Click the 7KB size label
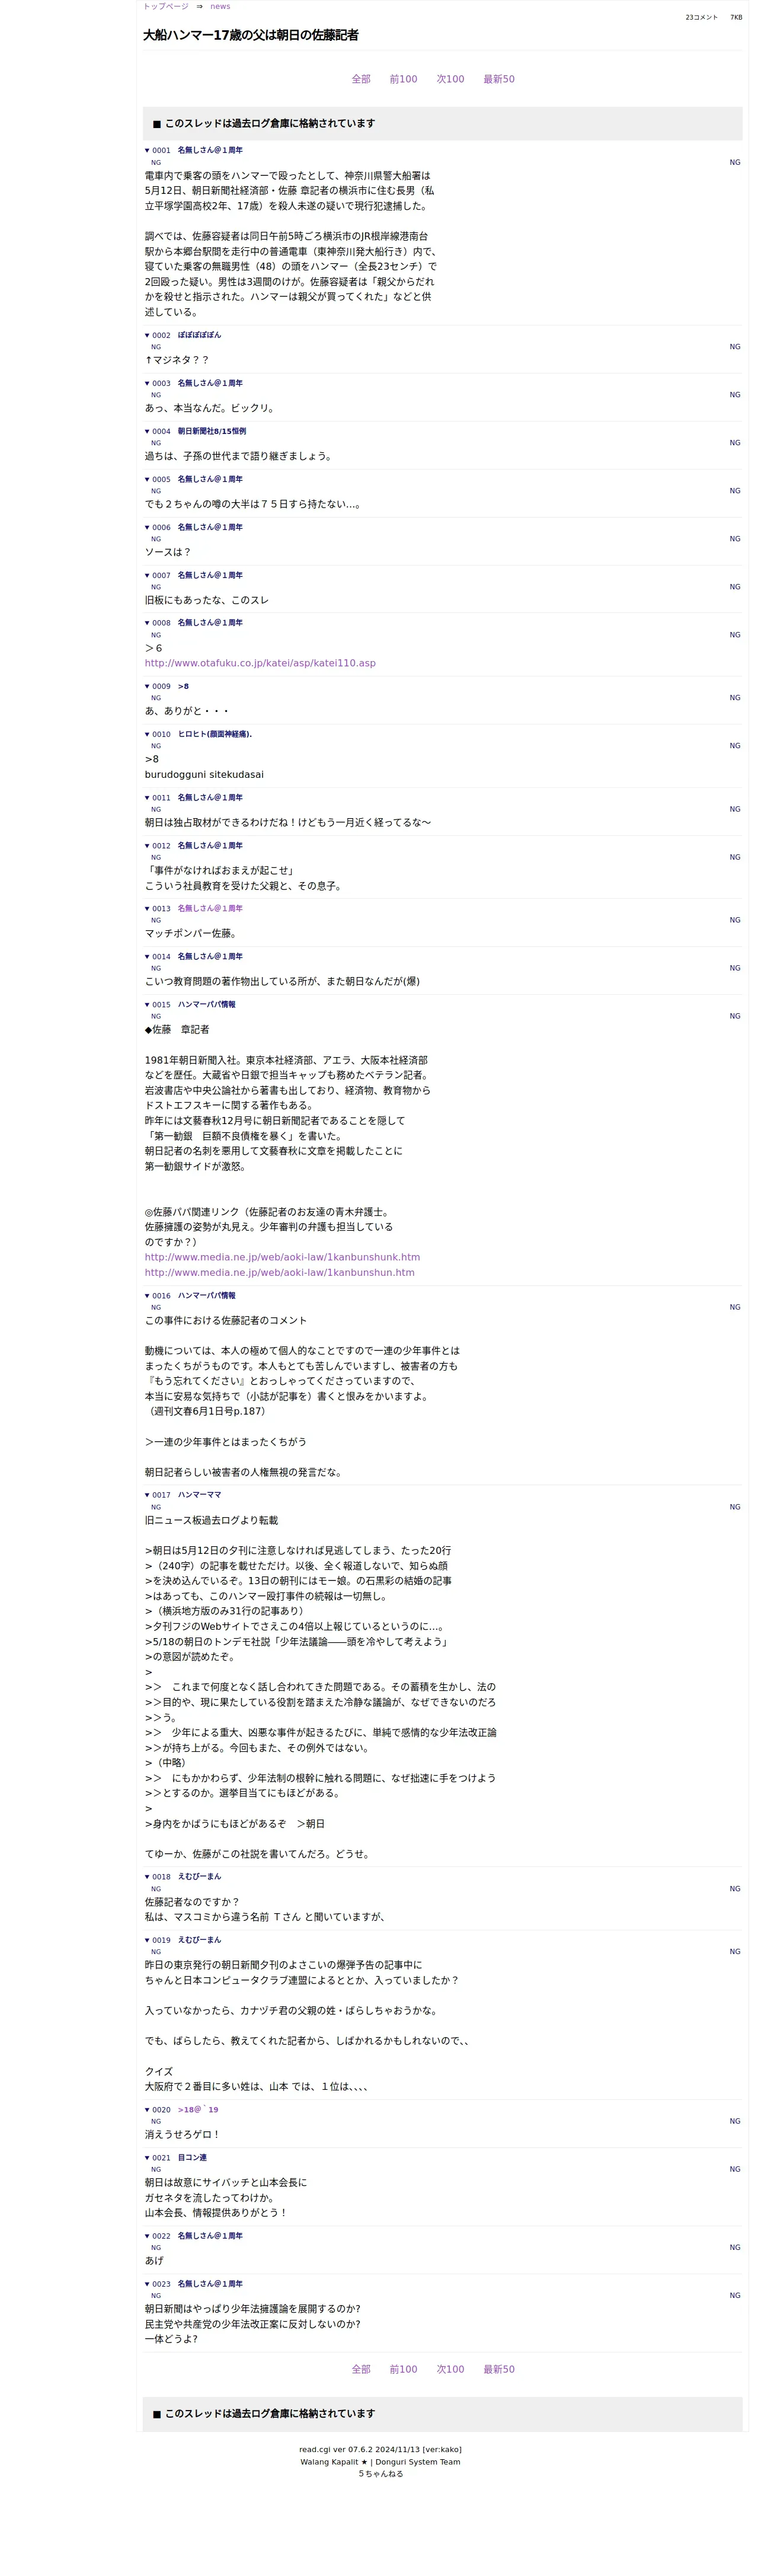This screenshot has width=761, height=2576. [x=736, y=17]
